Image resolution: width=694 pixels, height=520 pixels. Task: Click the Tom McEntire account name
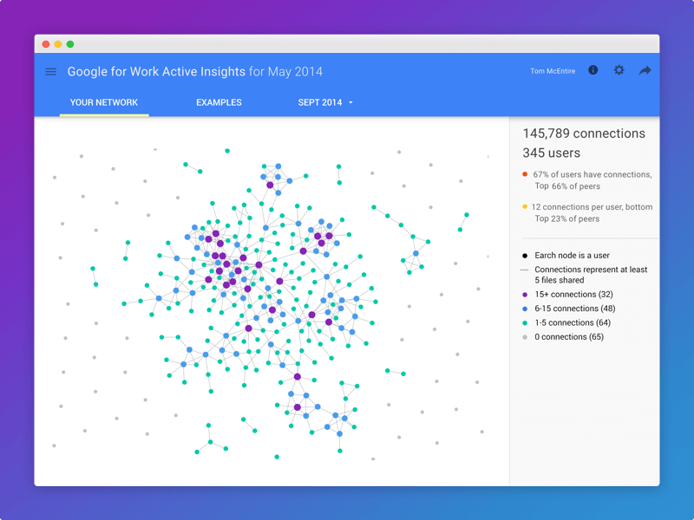click(553, 71)
